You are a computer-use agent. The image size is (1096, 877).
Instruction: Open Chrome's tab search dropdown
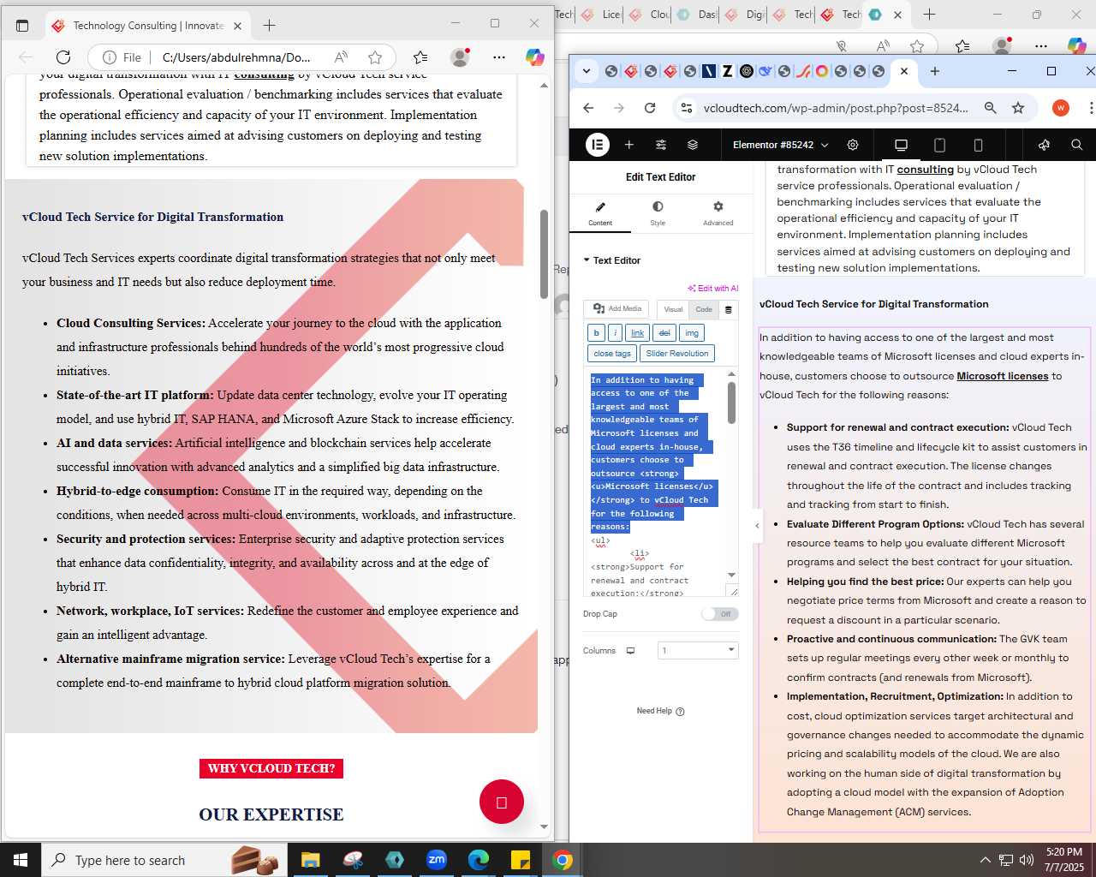coord(587,71)
